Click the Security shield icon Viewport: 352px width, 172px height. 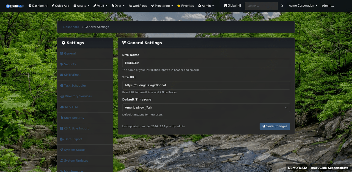[x=62, y=64]
